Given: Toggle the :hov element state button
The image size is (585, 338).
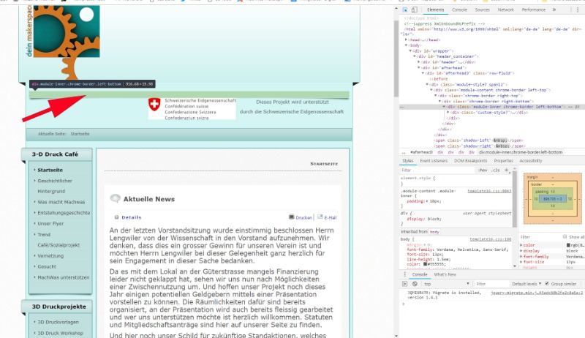Looking at the screenshot, I should [x=483, y=170].
